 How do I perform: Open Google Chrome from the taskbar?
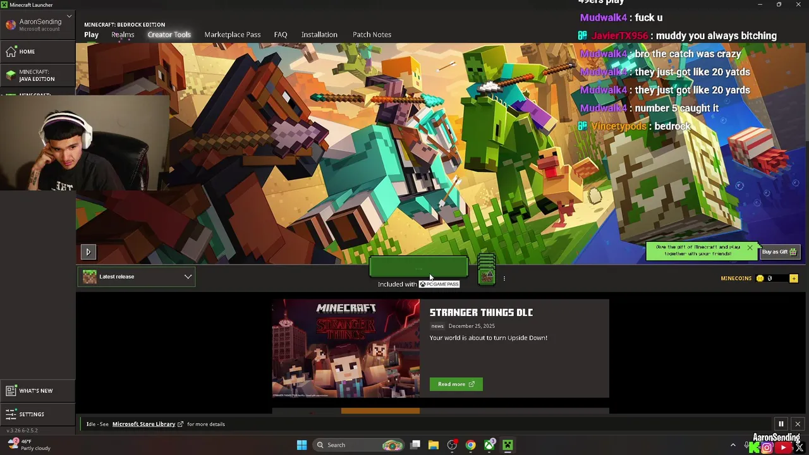(470, 445)
